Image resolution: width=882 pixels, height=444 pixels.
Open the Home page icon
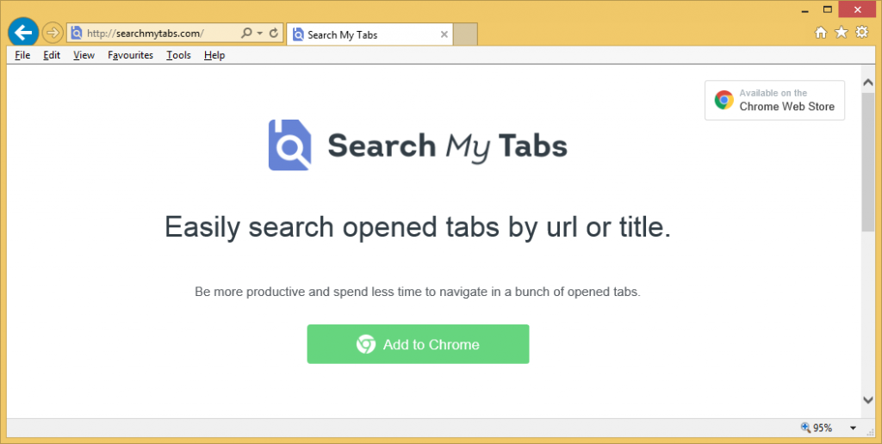click(821, 33)
